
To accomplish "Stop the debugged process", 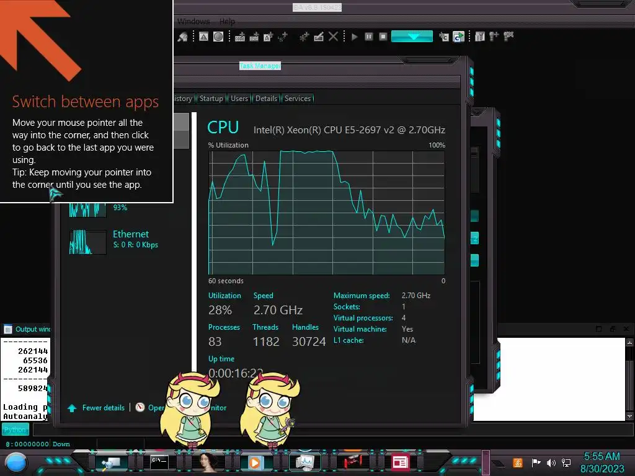I will pos(383,37).
